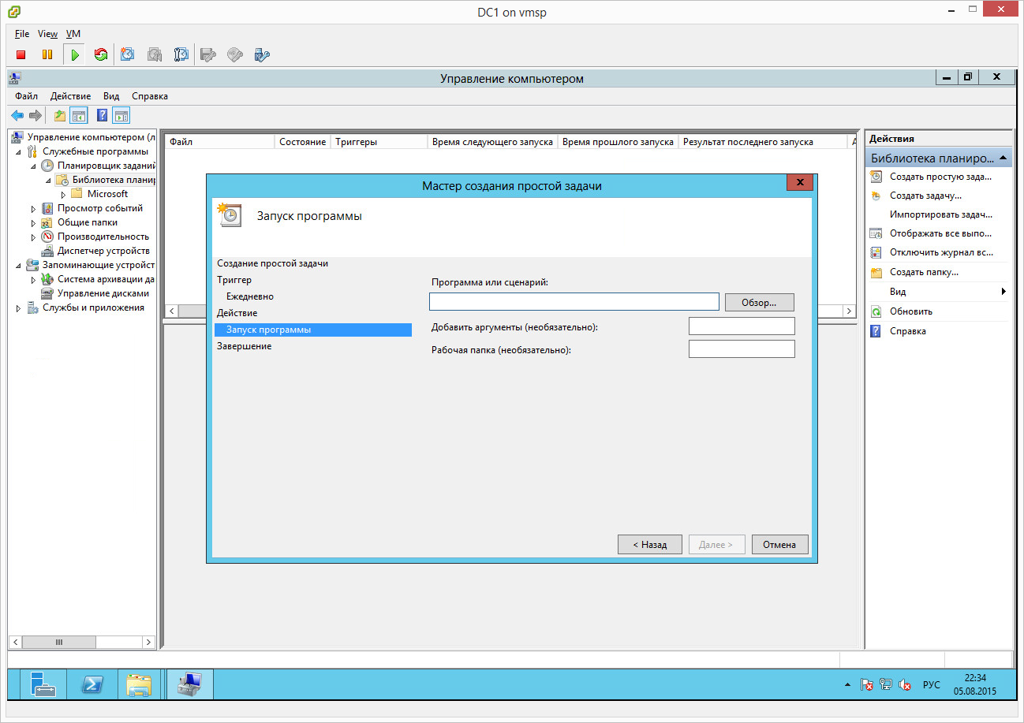1024x723 pixels.
Task: Click Computer Management taskbar icon
Action: coord(190,684)
